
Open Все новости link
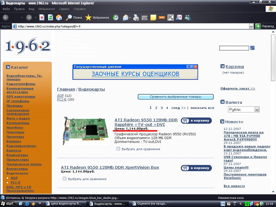click(x=234, y=186)
